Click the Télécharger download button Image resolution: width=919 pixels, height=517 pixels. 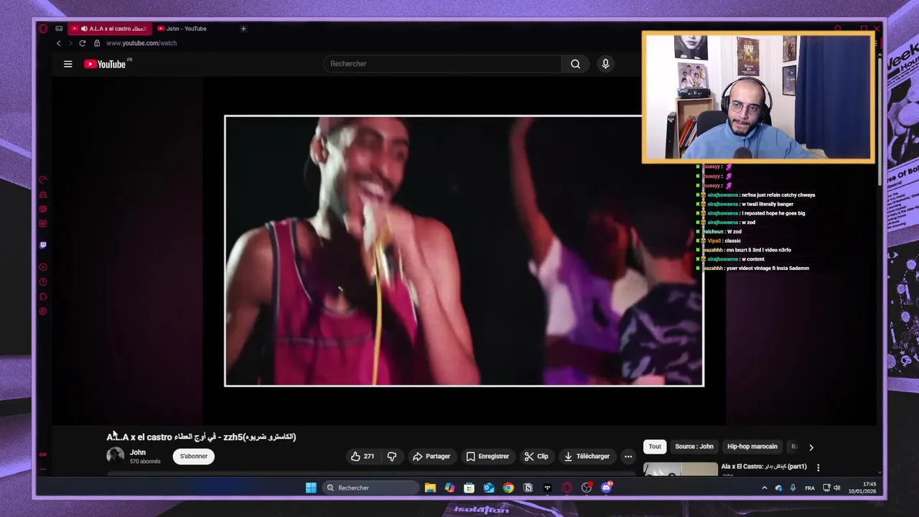pyautogui.click(x=587, y=456)
